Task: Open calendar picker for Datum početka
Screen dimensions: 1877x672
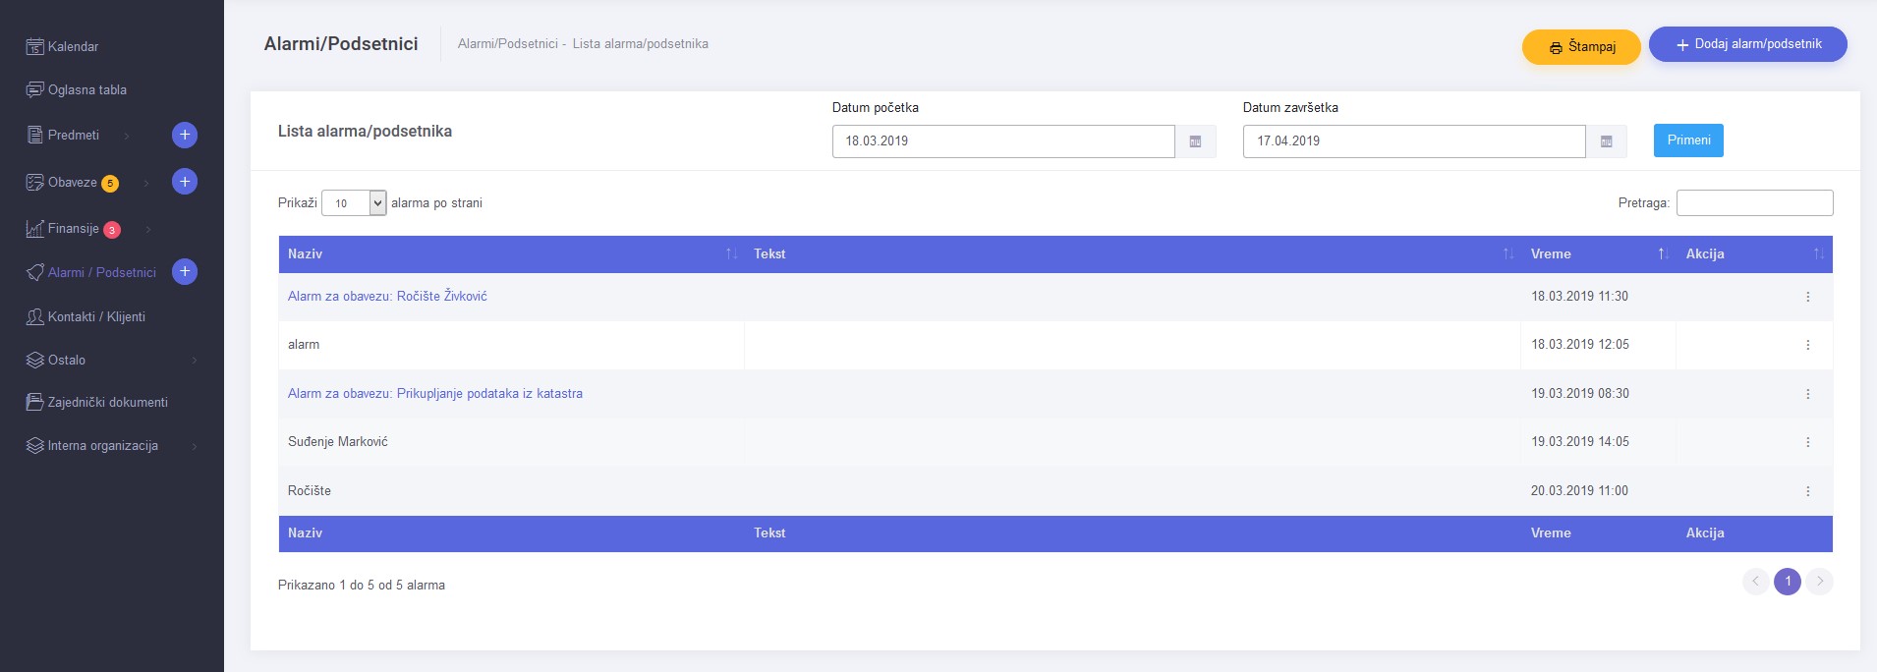Action: click(1195, 141)
